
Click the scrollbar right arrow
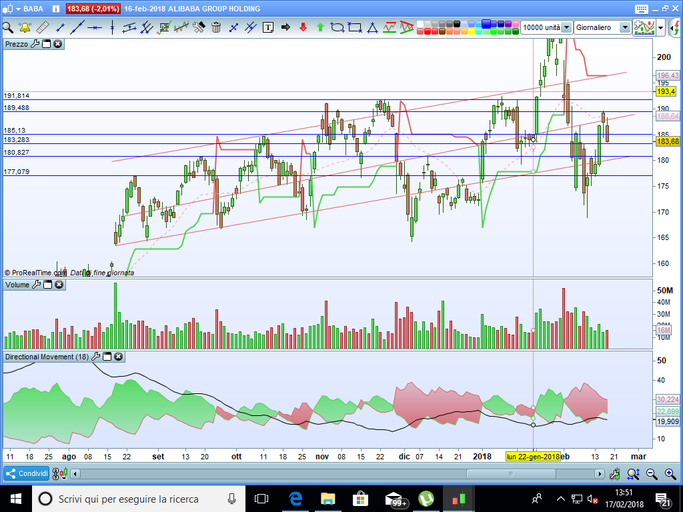[600, 474]
